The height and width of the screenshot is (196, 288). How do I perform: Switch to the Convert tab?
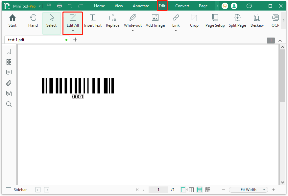pyautogui.click(x=182, y=6)
